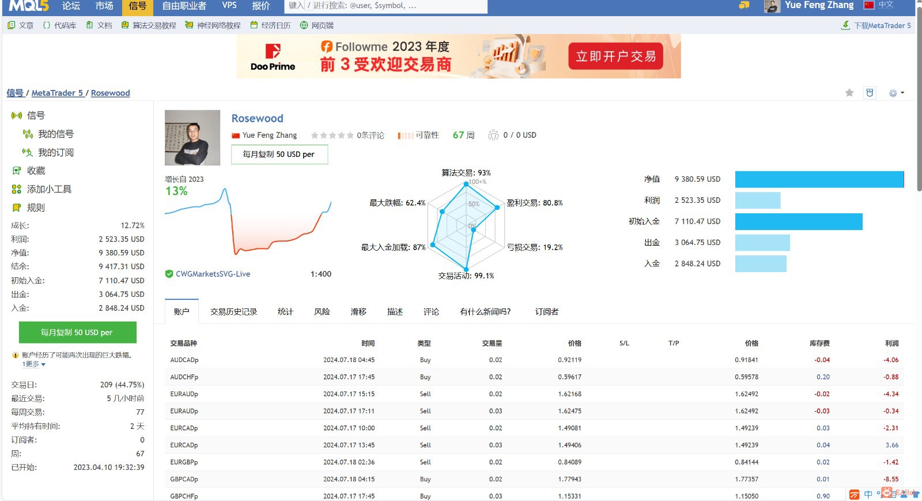
Task: Switch to the 统计 statistics tab
Action: click(x=285, y=312)
